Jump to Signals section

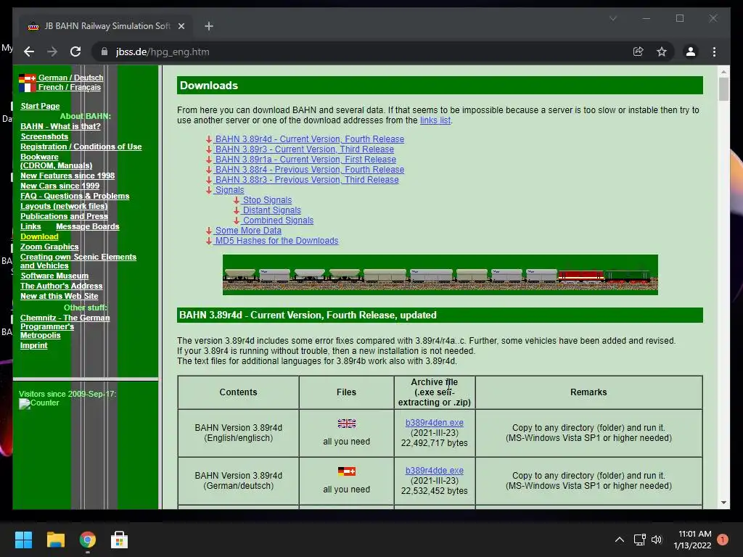coord(229,190)
